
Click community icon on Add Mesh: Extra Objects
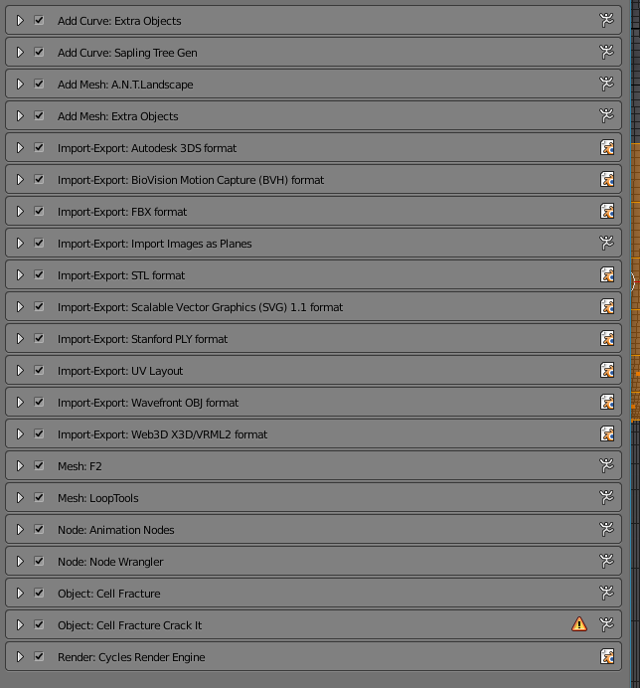pyautogui.click(x=606, y=115)
